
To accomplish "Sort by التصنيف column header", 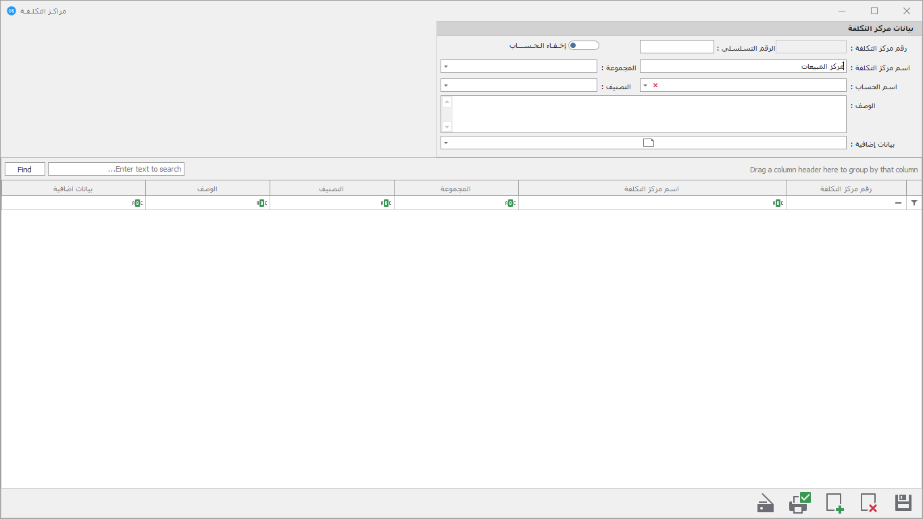I will pos(332,189).
